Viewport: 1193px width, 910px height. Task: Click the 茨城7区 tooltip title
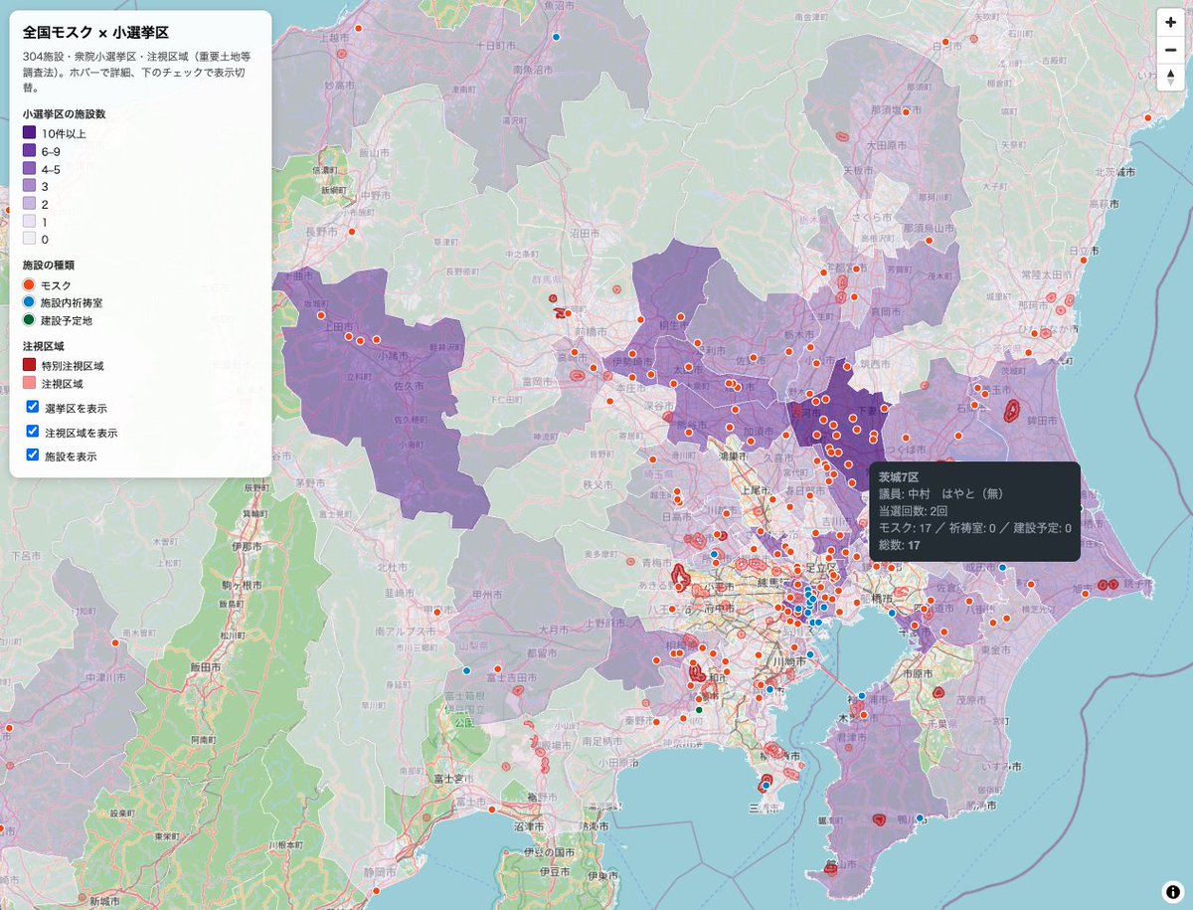[x=899, y=476]
